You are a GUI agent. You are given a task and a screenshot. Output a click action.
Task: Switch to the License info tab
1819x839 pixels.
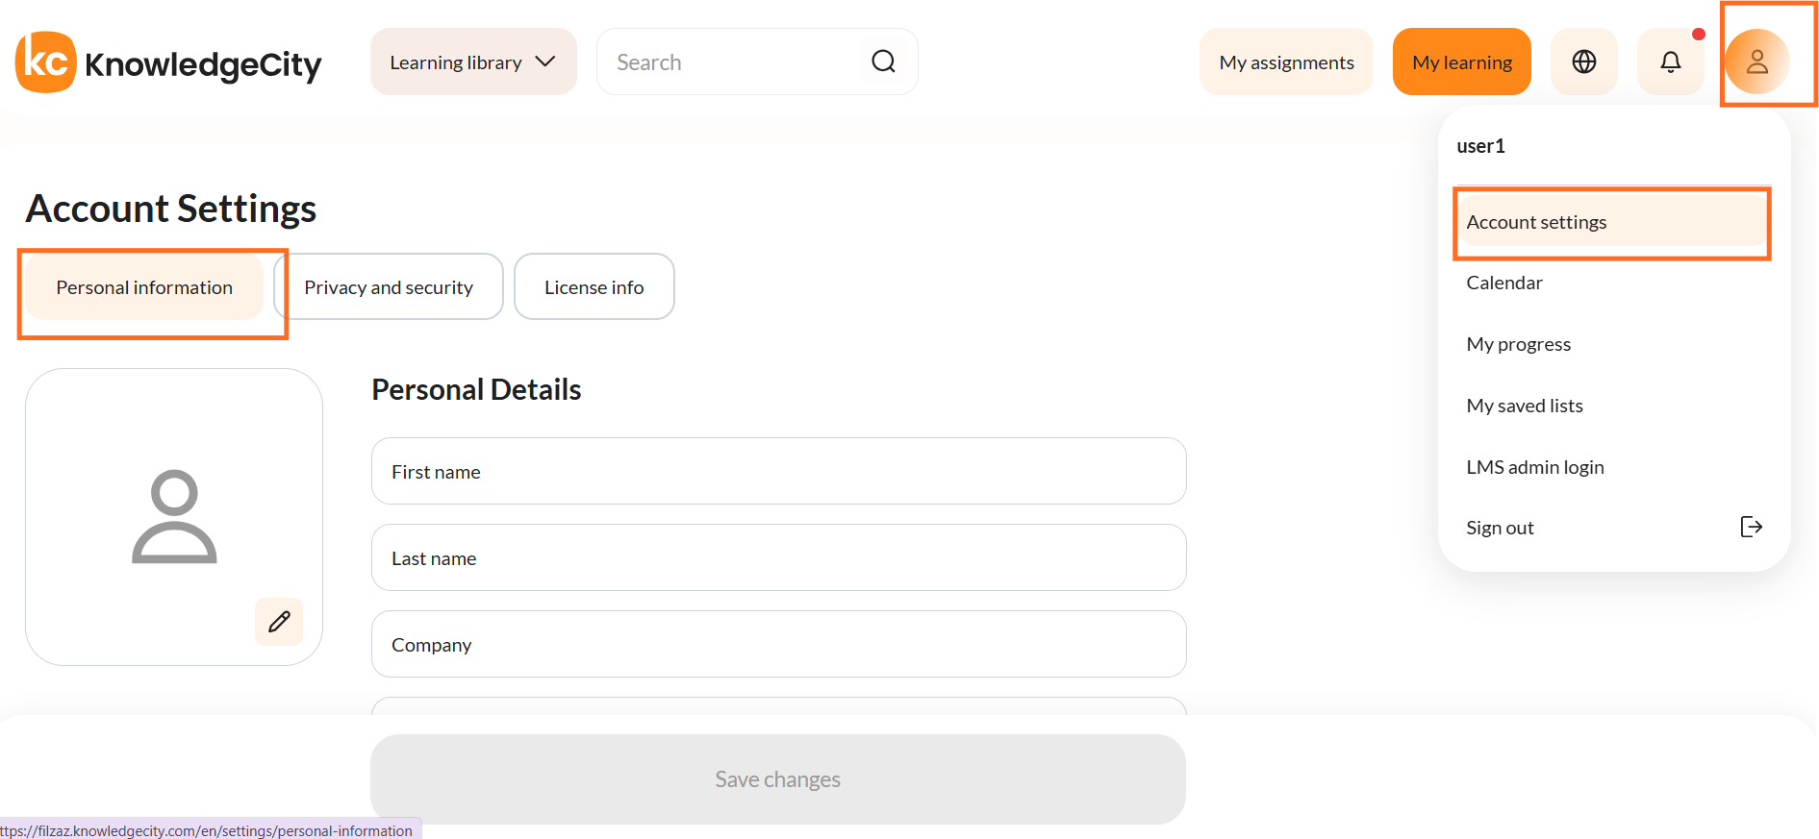pos(594,287)
